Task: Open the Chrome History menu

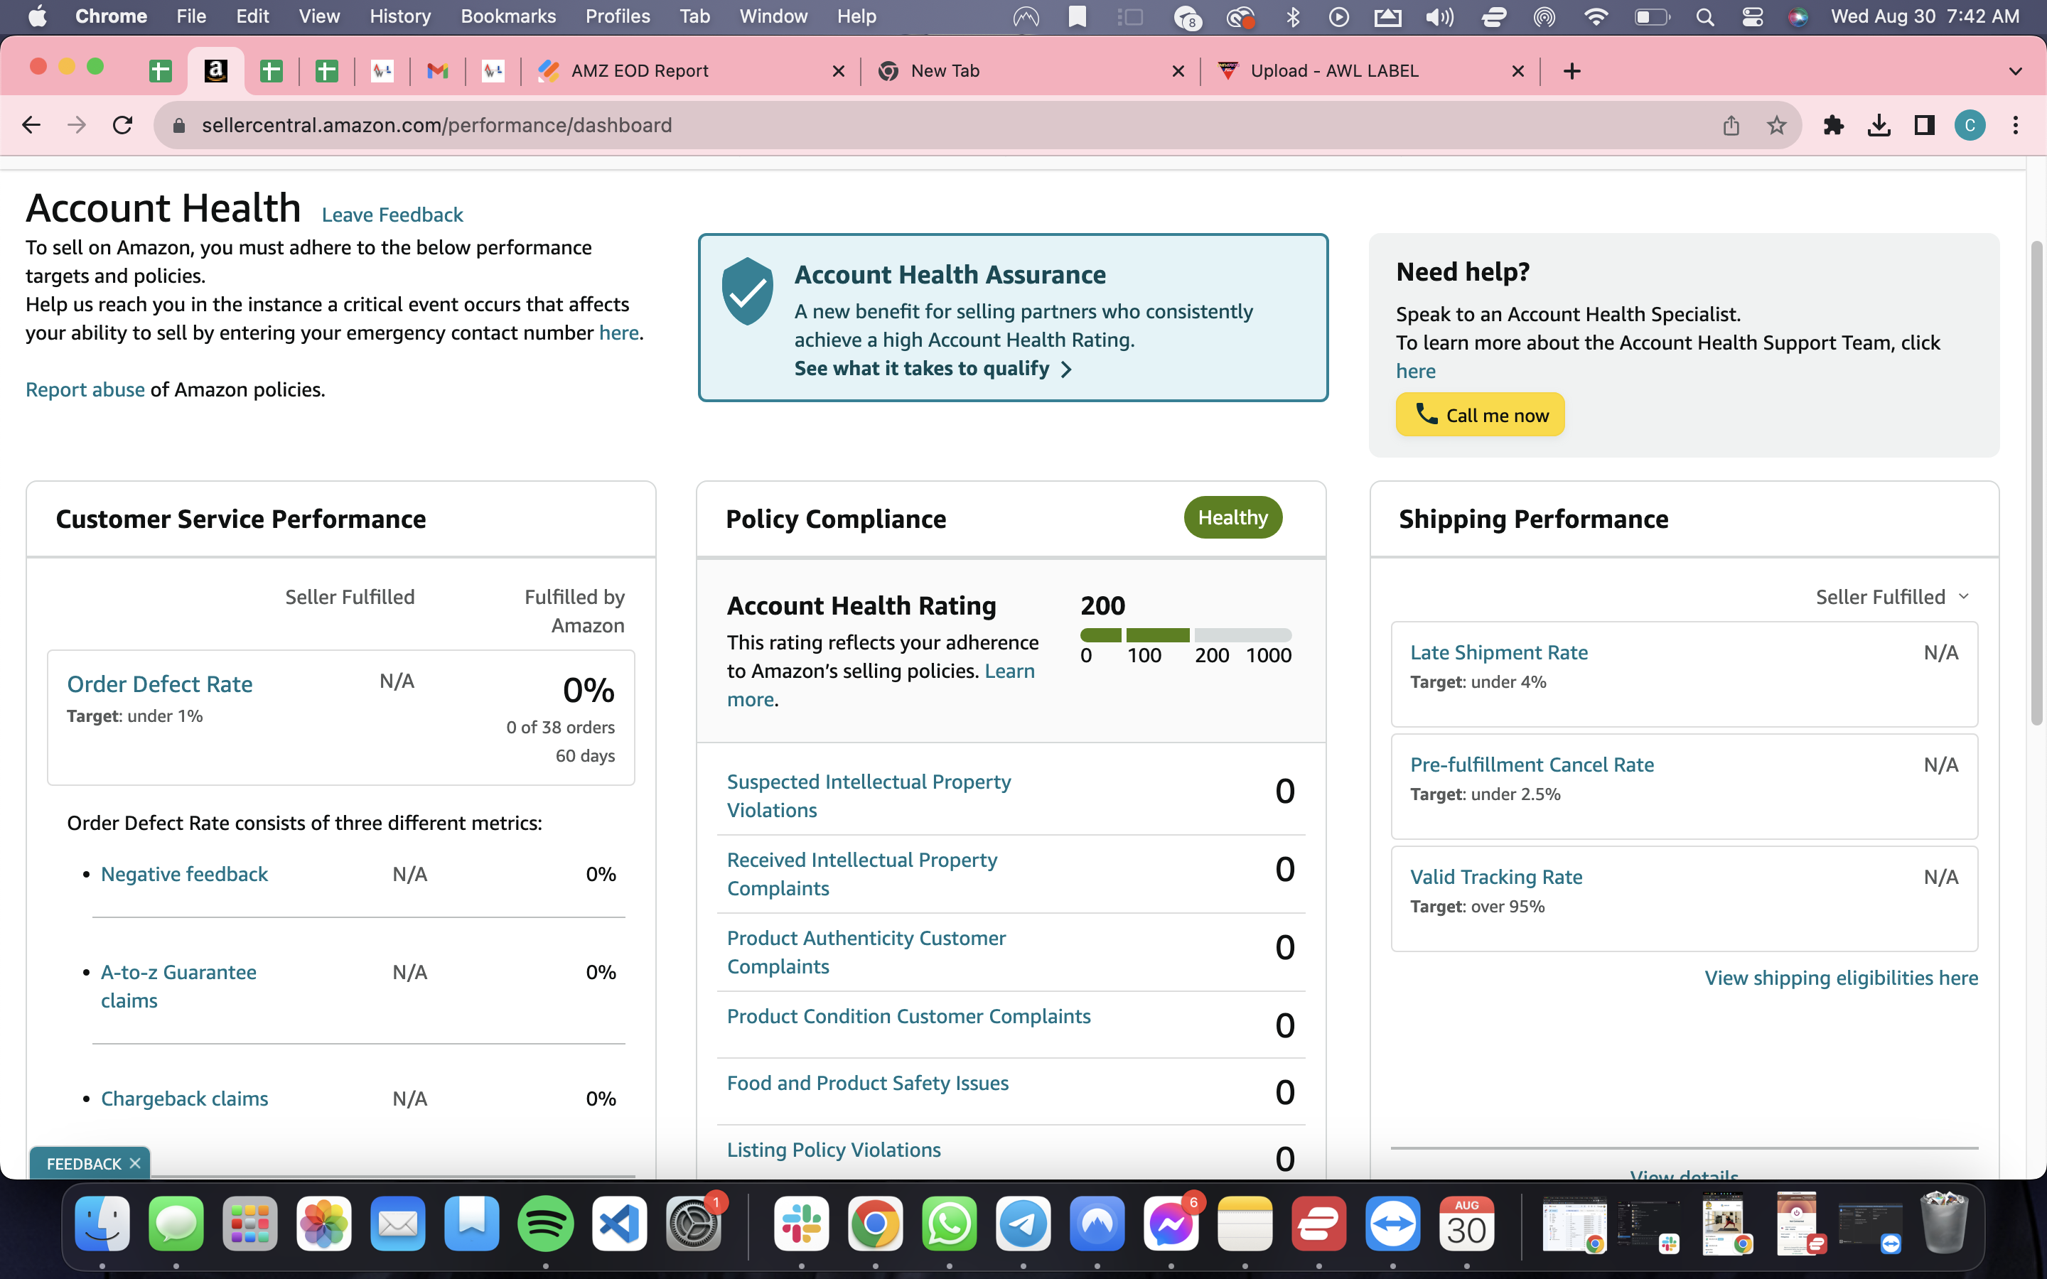Action: [400, 17]
